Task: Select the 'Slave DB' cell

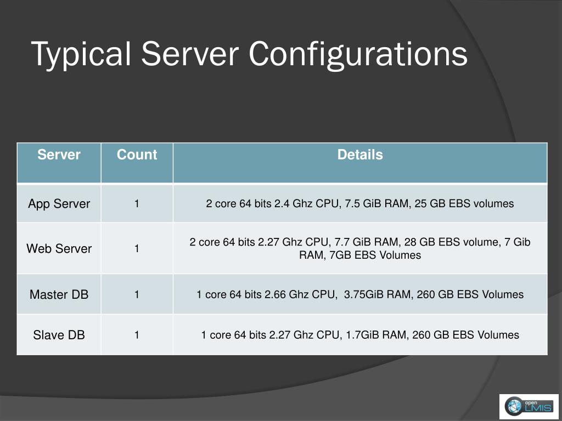Action: click(x=59, y=335)
